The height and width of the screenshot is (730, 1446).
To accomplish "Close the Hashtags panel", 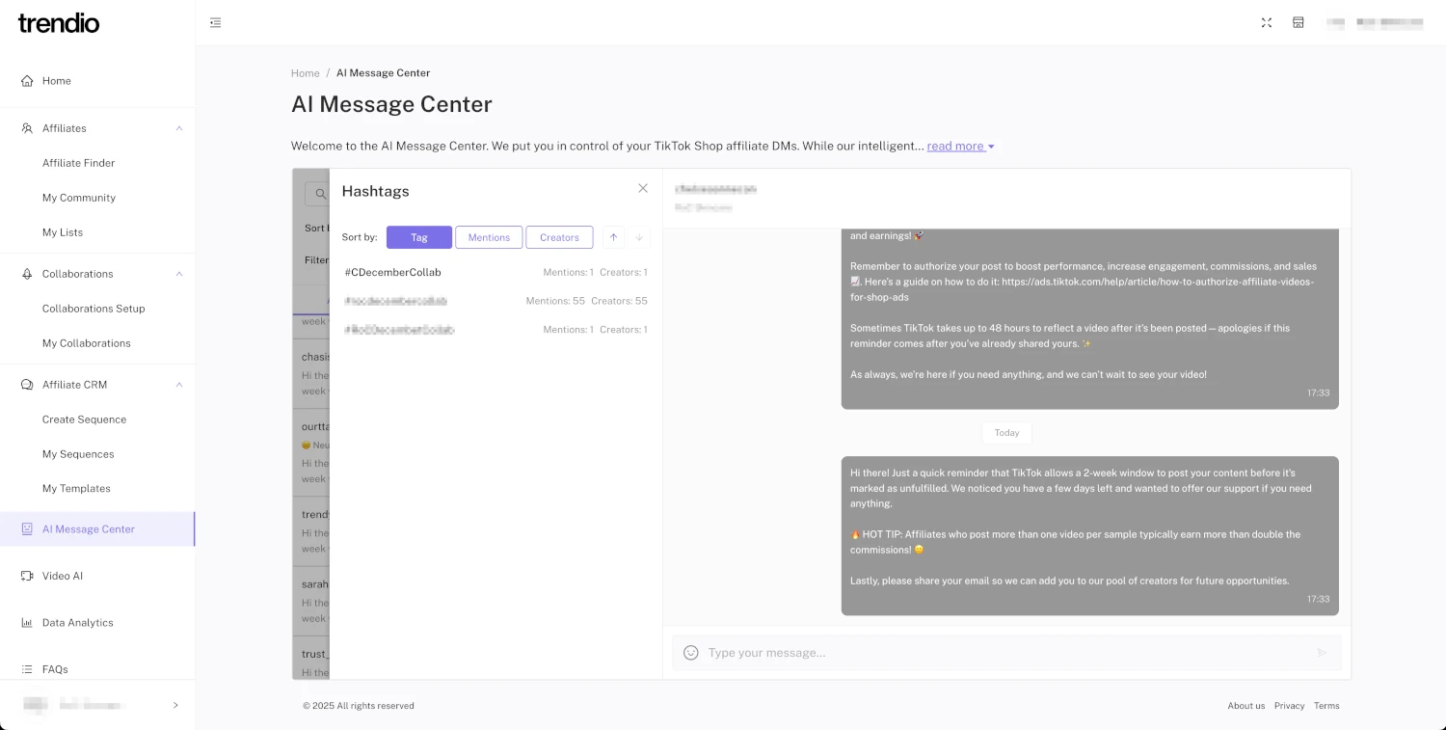I will 643,188.
